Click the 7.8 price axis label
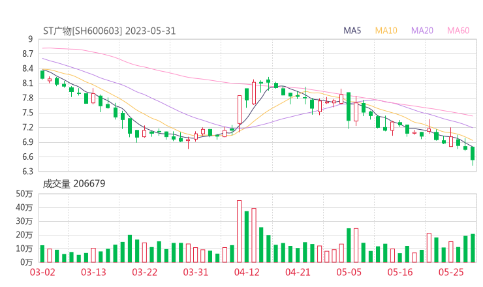 pyautogui.click(x=27, y=98)
